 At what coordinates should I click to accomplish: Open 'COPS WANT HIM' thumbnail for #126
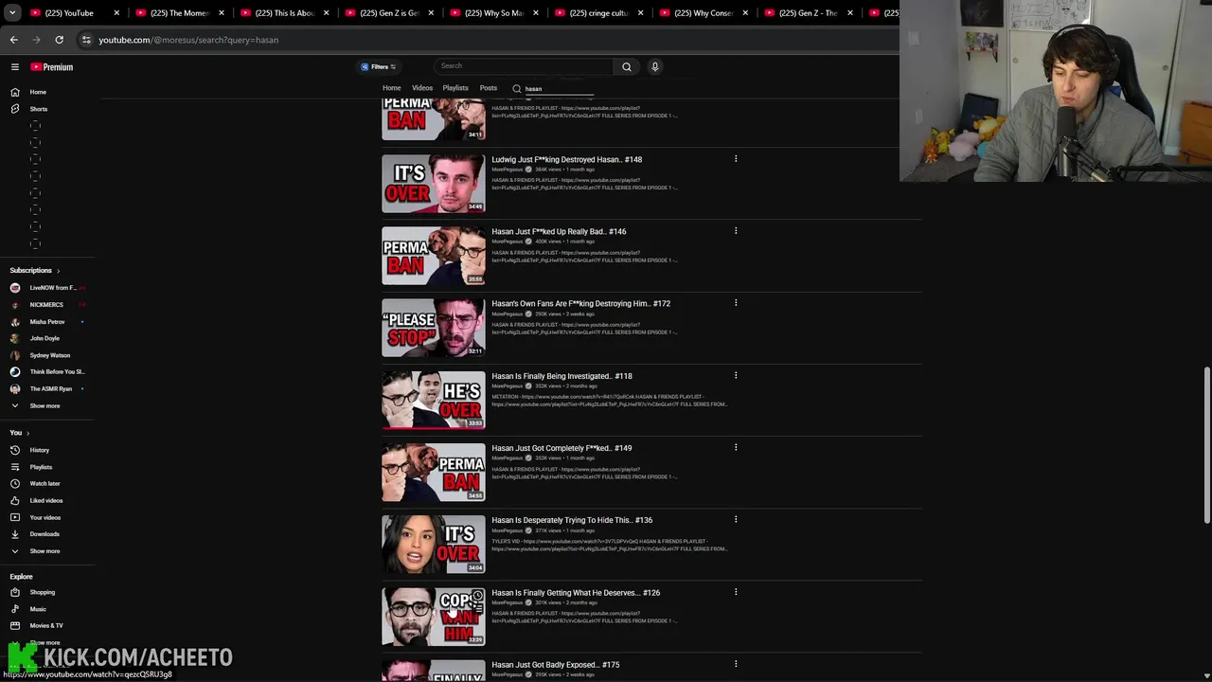coord(434,617)
